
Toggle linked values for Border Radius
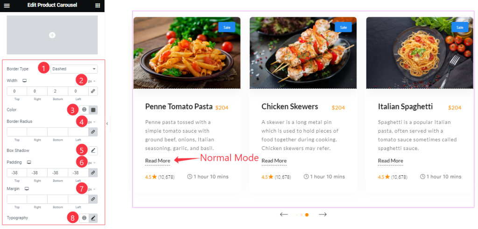click(x=93, y=132)
